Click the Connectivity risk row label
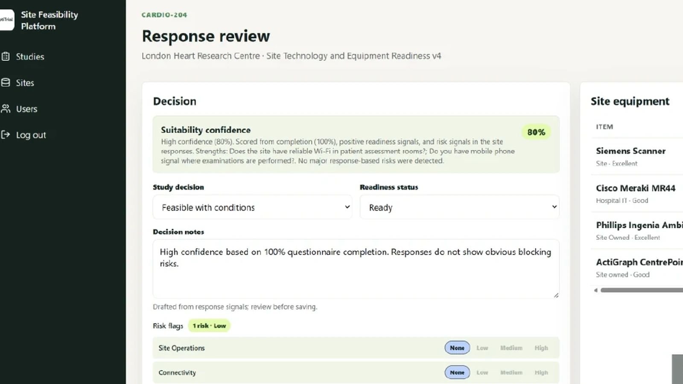Screen dimensions: 683x384 (x=177, y=372)
